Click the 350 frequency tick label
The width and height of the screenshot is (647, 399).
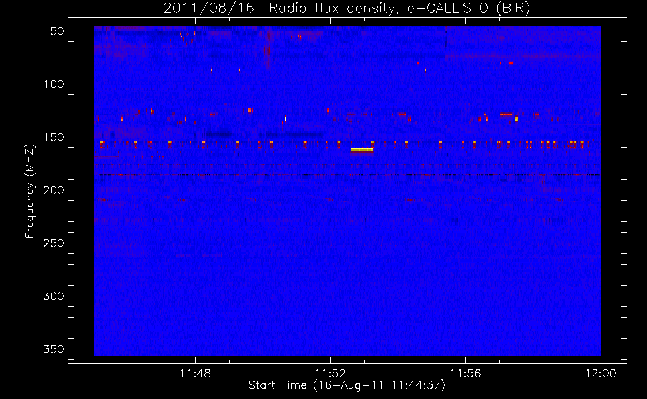(x=54, y=349)
